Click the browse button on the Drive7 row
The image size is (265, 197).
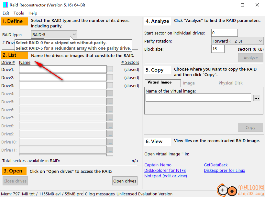[x=110, y=118]
